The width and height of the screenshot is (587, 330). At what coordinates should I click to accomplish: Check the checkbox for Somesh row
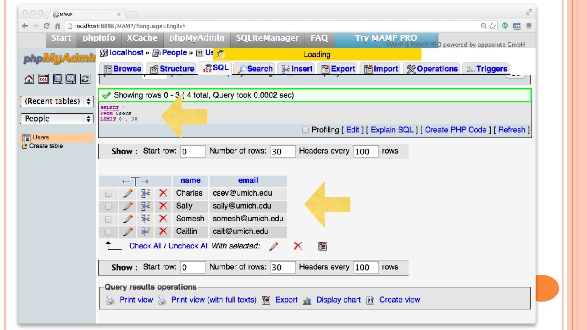click(108, 219)
